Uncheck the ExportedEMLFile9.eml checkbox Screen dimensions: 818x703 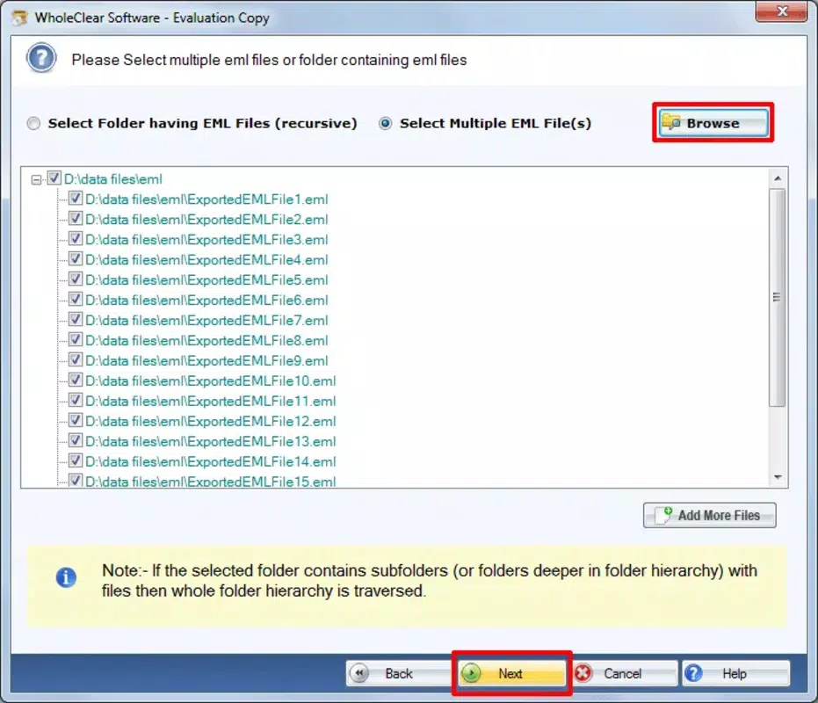[x=76, y=359]
